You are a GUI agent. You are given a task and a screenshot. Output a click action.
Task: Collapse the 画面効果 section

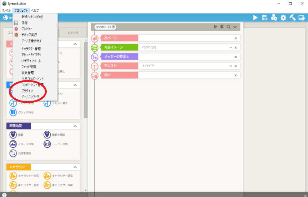point(75,126)
